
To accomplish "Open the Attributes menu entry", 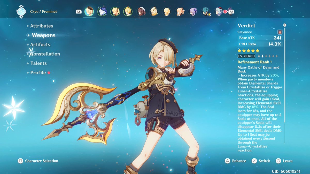I will coord(42,26).
